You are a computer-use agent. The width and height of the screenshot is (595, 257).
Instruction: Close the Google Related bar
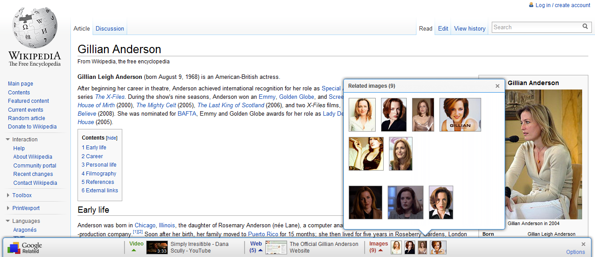coord(583,244)
